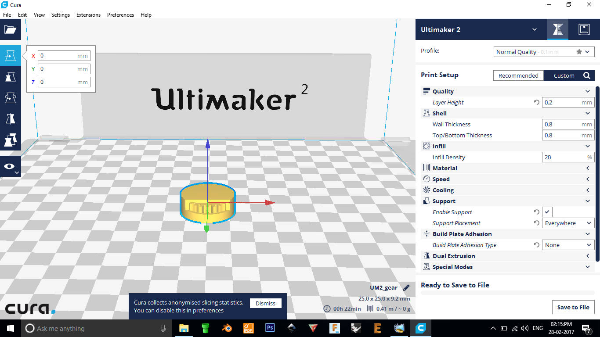Viewport: 600px width, 337px height.
Task: Open the Edit menu
Action: [22, 14]
